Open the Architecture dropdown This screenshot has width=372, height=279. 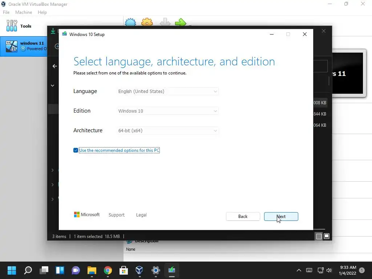pyautogui.click(x=167, y=130)
